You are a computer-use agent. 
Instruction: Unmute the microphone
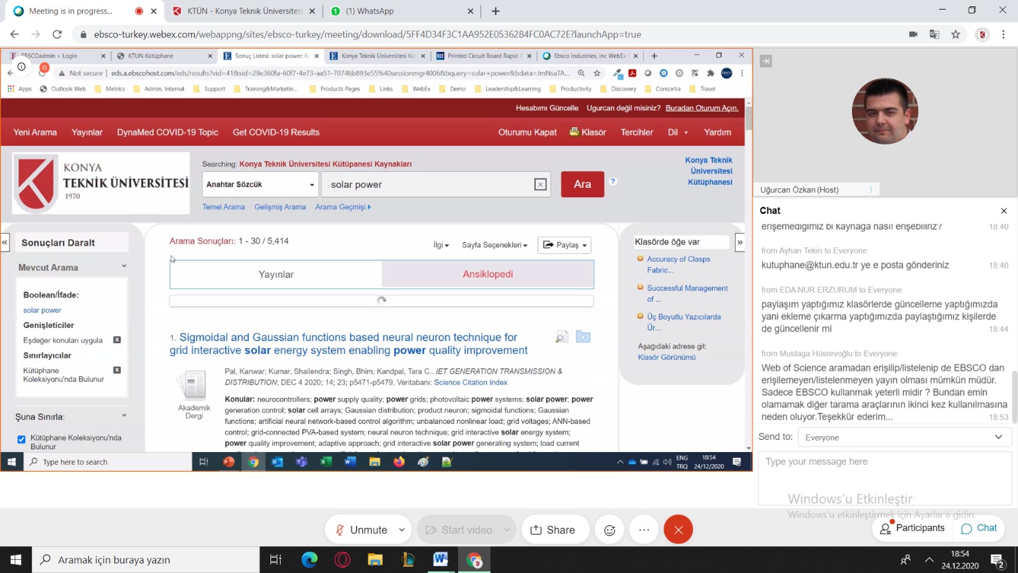point(361,530)
